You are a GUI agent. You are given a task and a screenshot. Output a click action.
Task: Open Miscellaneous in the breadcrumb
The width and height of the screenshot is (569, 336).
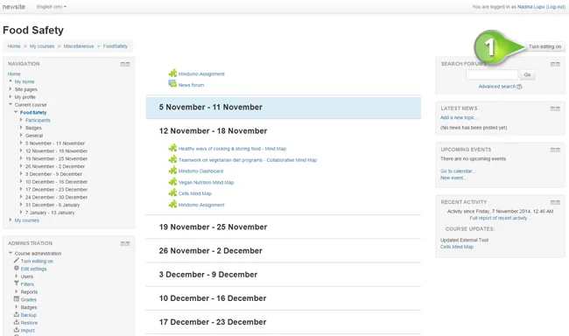pyautogui.click(x=79, y=46)
